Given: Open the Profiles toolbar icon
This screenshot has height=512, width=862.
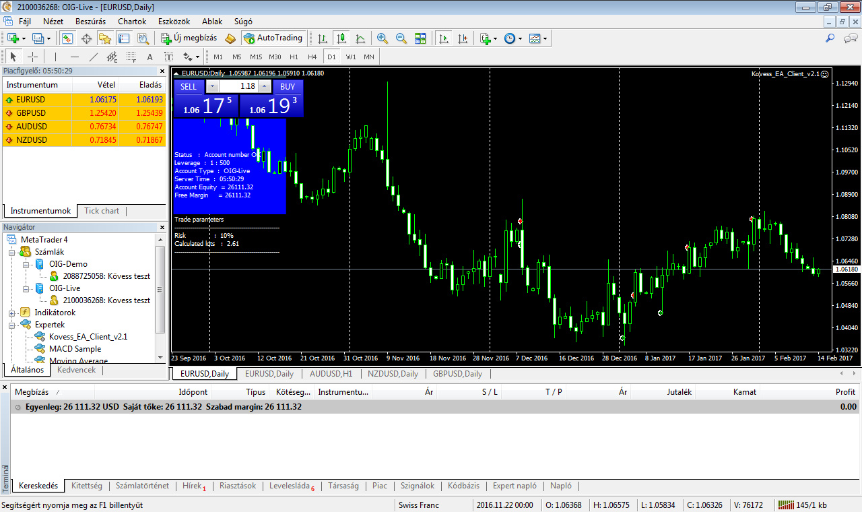Looking at the screenshot, I should tap(38, 38).
